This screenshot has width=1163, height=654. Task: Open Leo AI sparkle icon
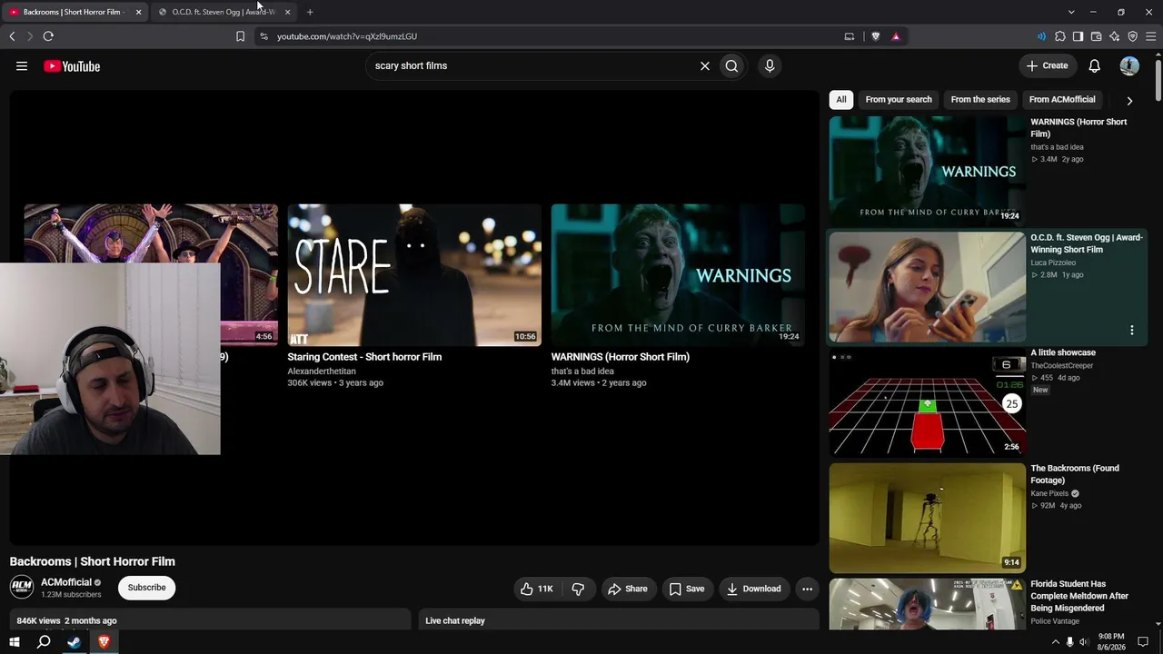coord(1115,36)
